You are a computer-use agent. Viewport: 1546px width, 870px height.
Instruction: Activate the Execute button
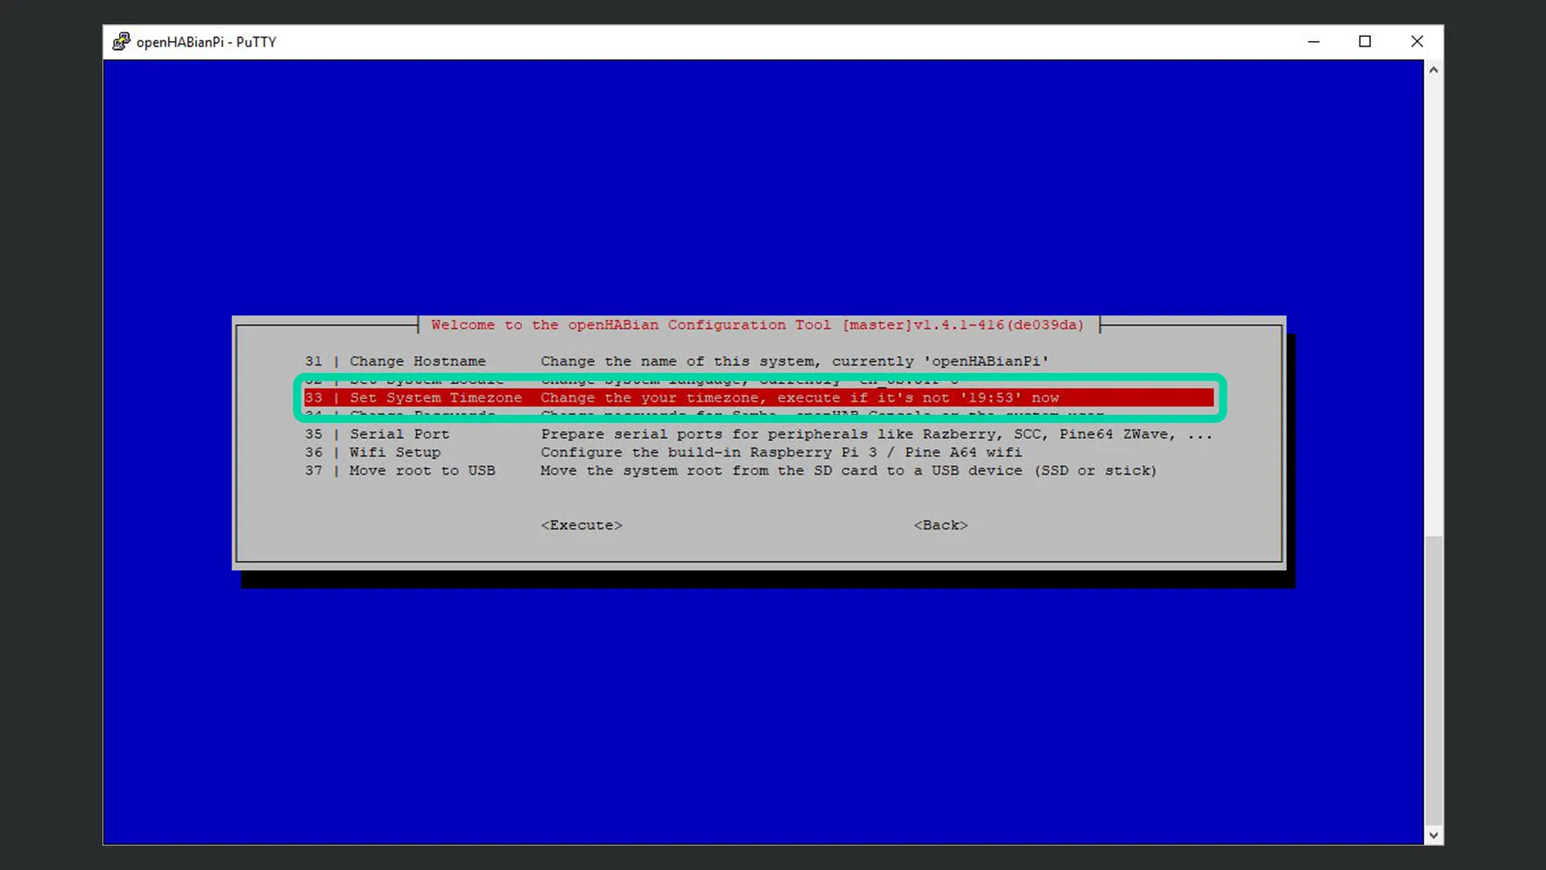[x=581, y=525]
